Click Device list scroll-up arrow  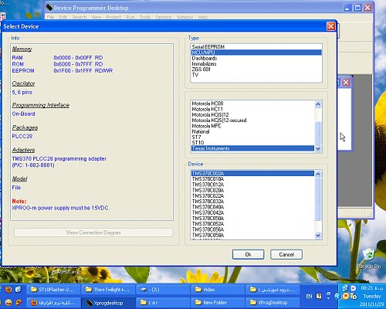318,175
